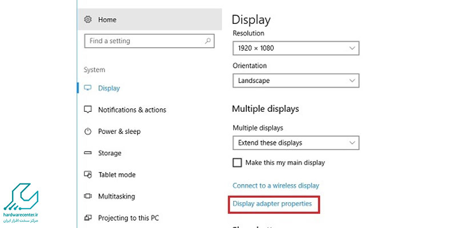Check Make this my main display
The height and width of the screenshot is (228, 457).
(237, 162)
